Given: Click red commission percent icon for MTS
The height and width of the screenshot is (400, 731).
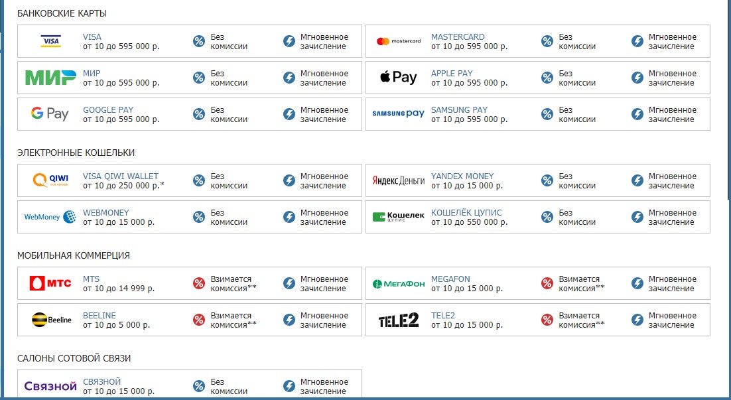Looking at the screenshot, I should 199,284.
